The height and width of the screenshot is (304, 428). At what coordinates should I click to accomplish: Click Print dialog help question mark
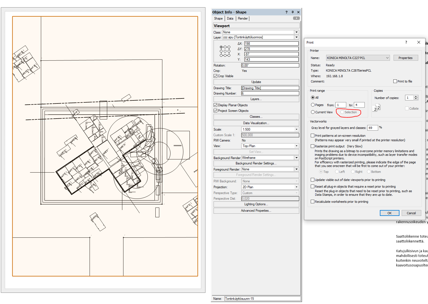click(x=406, y=42)
